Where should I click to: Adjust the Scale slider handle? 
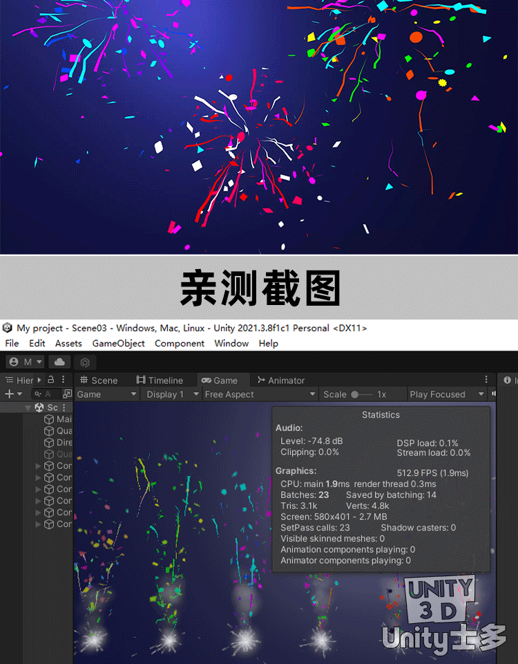pos(355,394)
